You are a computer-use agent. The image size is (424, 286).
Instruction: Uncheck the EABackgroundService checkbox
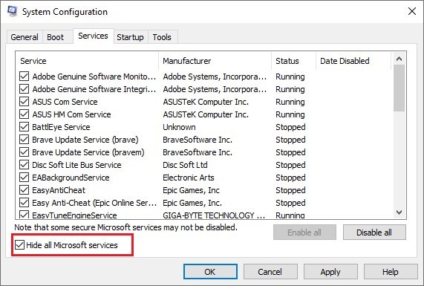(24, 178)
